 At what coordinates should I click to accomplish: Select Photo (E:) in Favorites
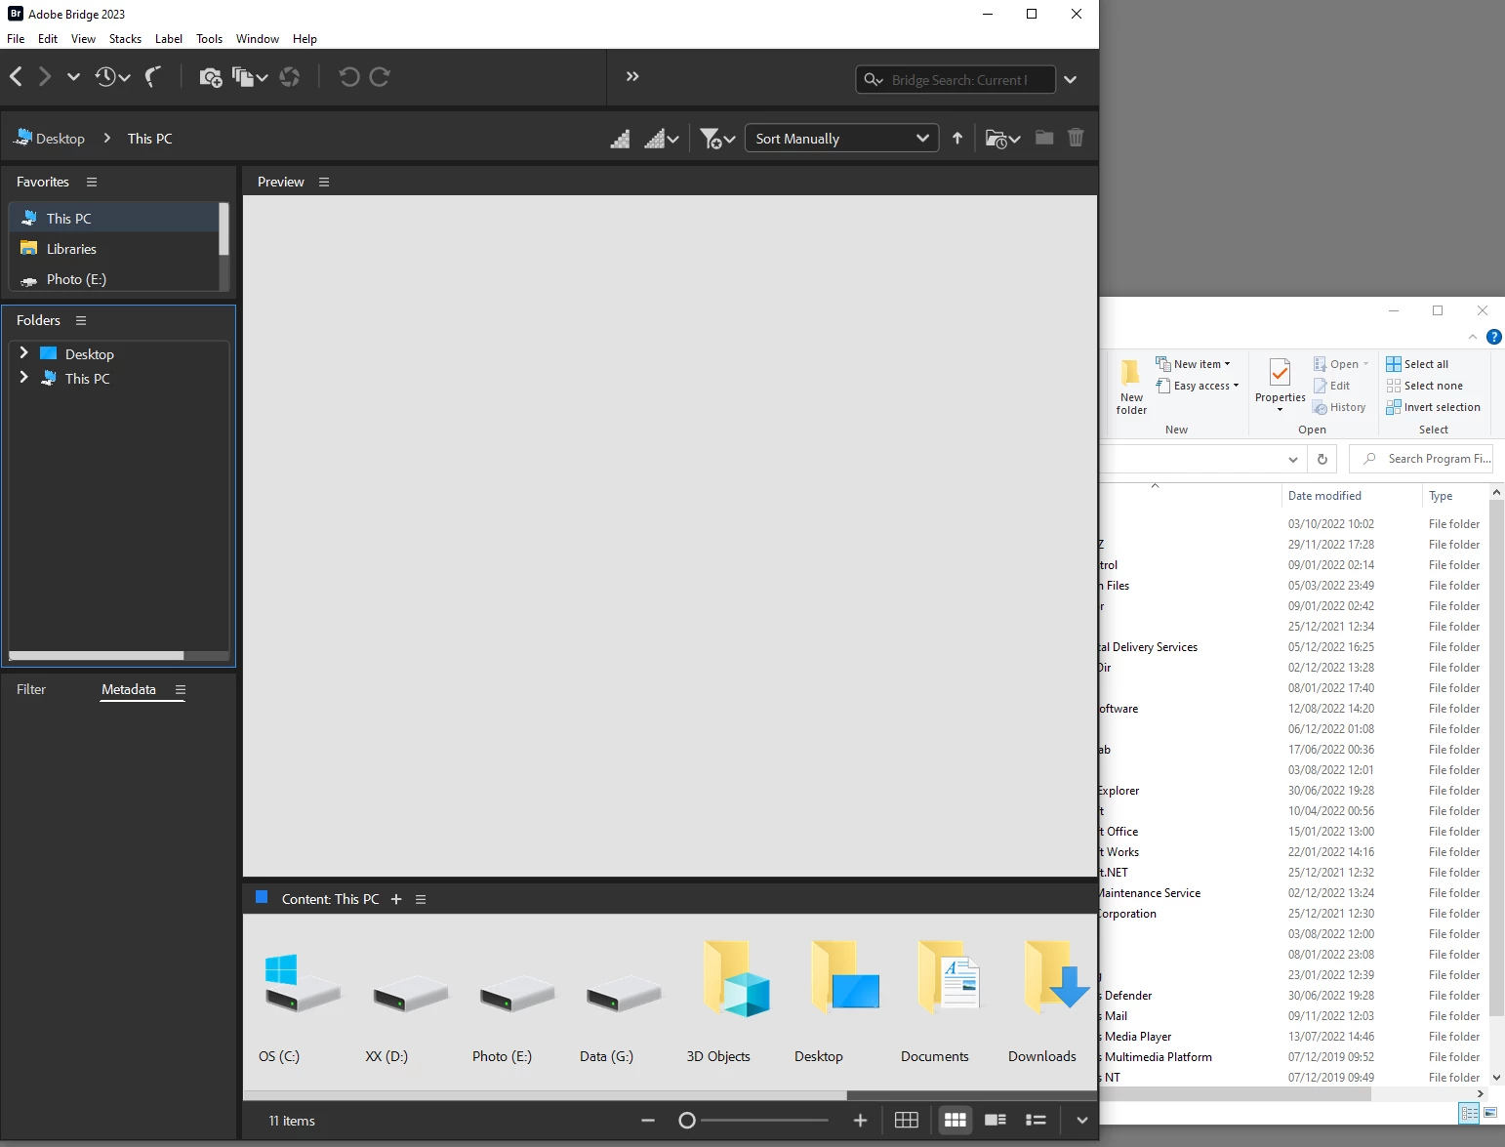click(x=113, y=279)
